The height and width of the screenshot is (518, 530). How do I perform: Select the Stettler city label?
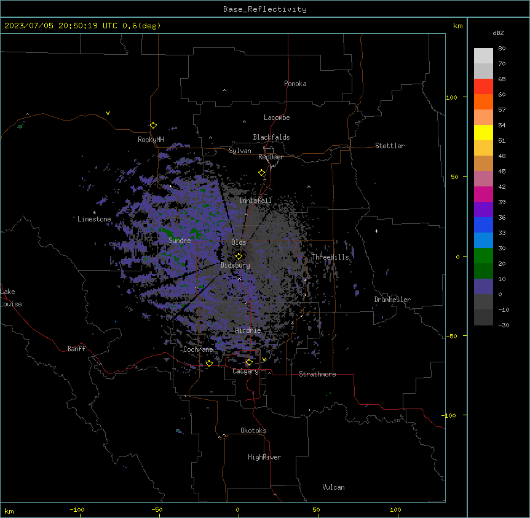[390, 146]
